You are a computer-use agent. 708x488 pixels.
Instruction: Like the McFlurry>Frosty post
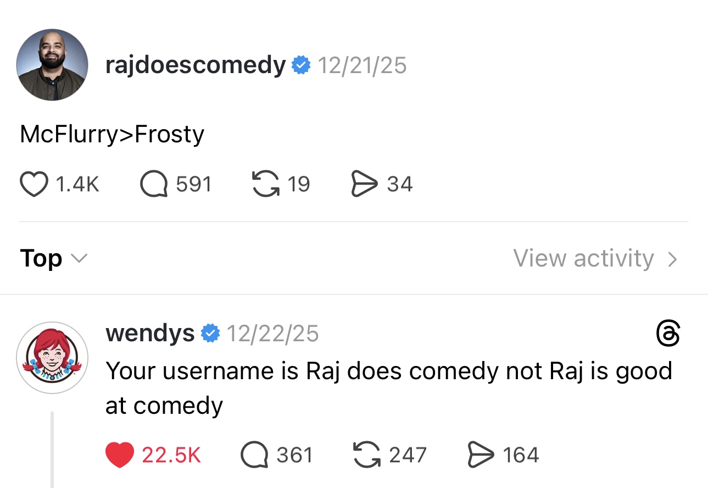click(34, 184)
